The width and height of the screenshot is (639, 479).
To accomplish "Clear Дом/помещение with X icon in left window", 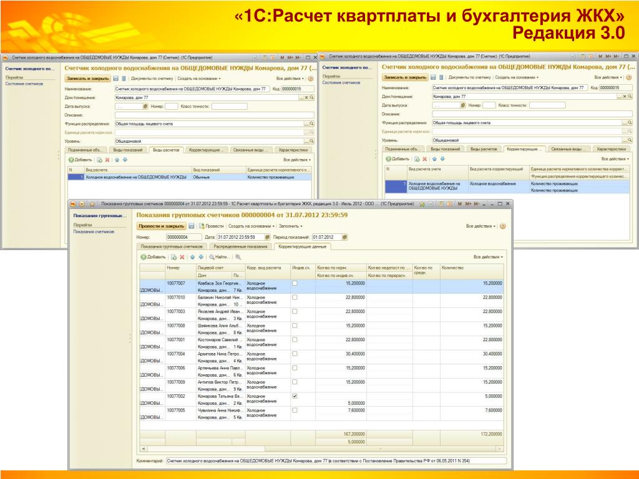I will [x=306, y=98].
